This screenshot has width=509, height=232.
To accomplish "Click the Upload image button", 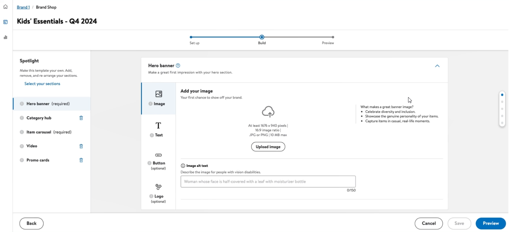I will (268, 147).
